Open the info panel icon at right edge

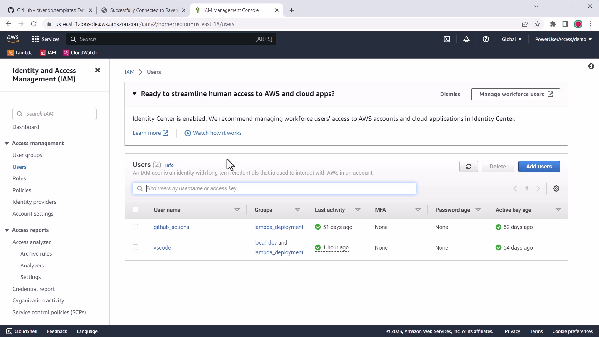[591, 66]
